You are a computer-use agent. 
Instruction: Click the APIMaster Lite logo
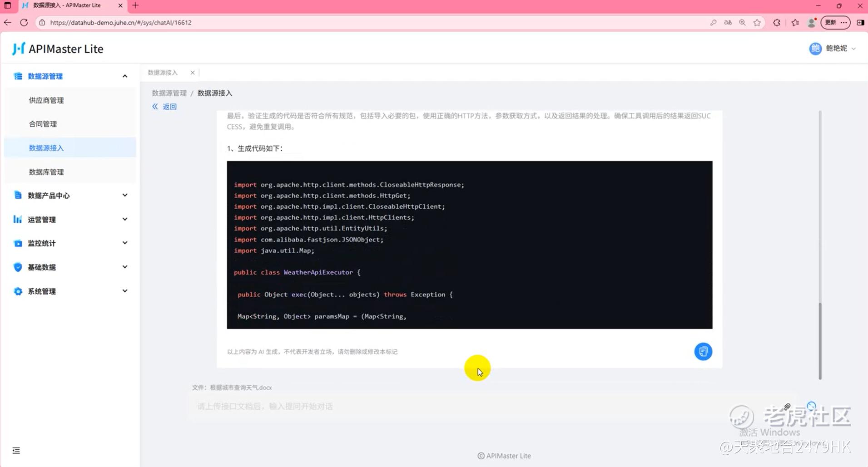58,49
